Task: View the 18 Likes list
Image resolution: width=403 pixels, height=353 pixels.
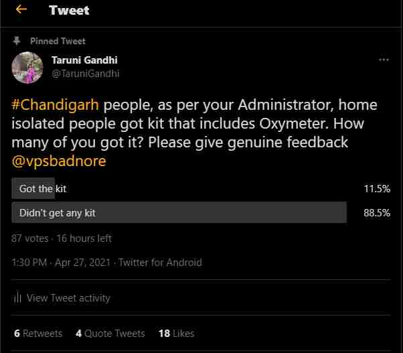Action: 176,334
